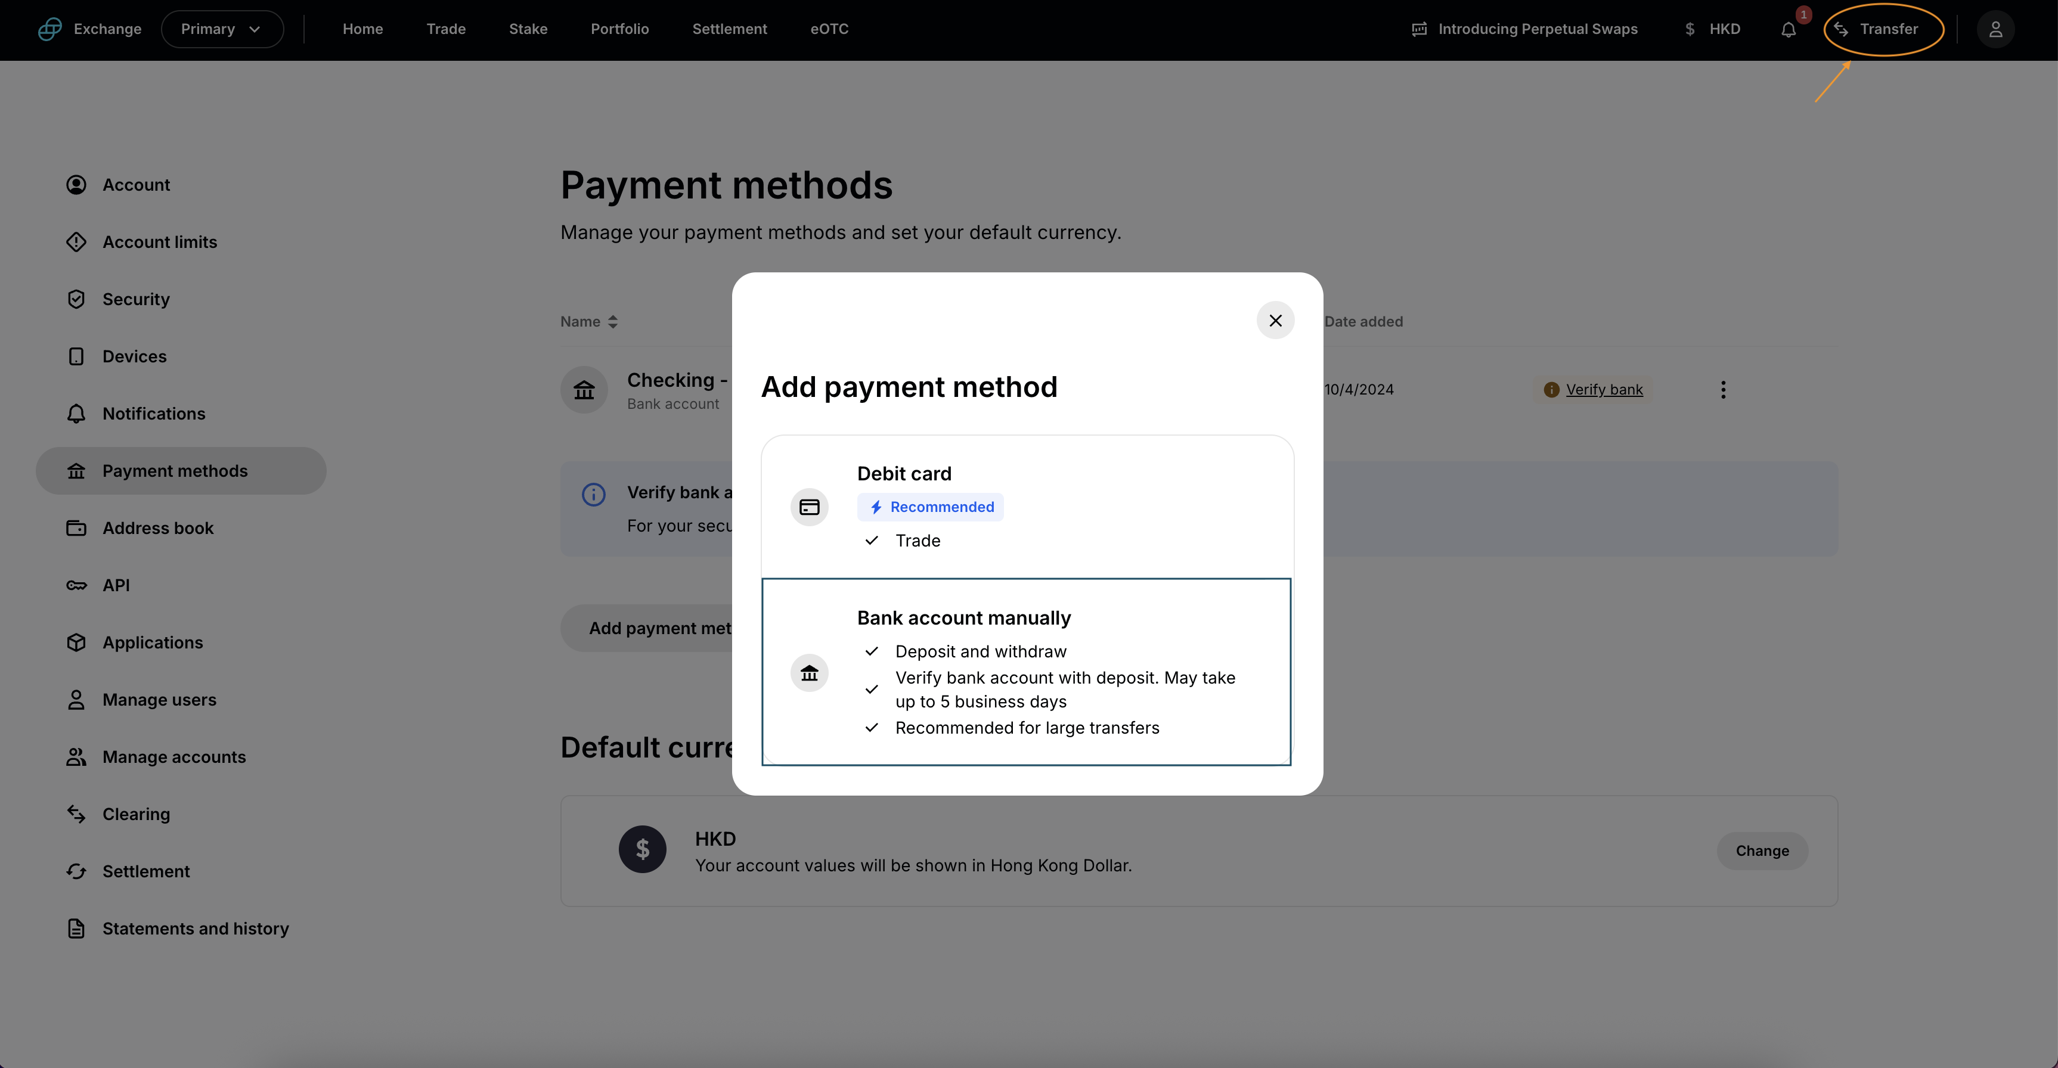The height and width of the screenshot is (1068, 2058).
Task: Open the Portfolio tab in the top navigation
Action: point(619,30)
